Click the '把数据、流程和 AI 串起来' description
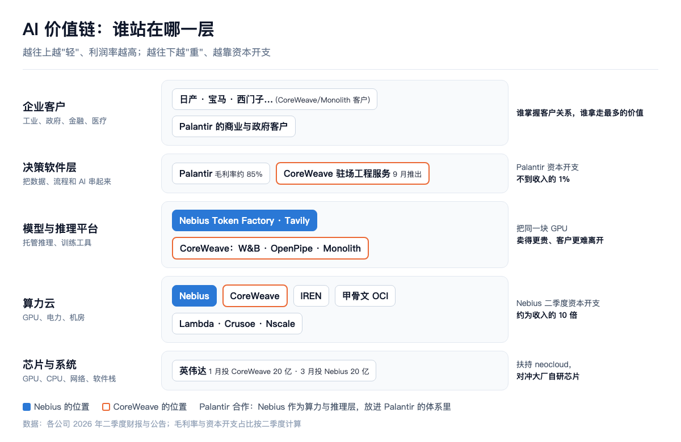This screenshot has width=681, height=442. click(67, 182)
